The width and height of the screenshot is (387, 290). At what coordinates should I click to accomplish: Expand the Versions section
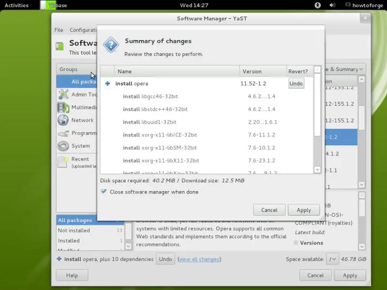pos(296,243)
